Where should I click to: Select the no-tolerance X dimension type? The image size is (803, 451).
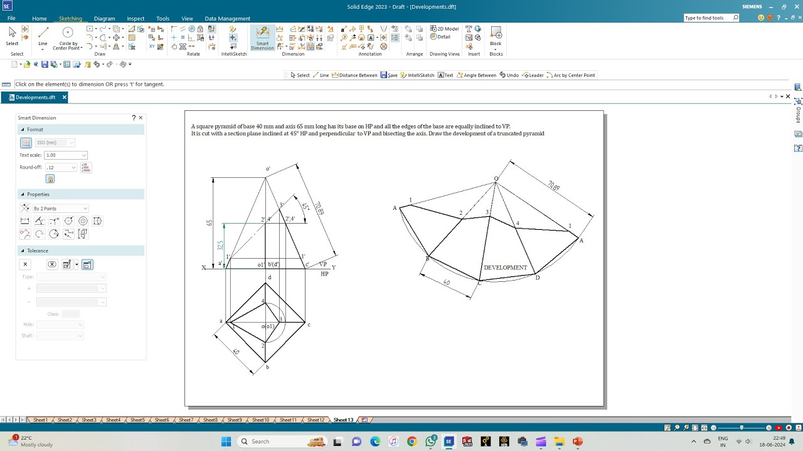[25, 264]
